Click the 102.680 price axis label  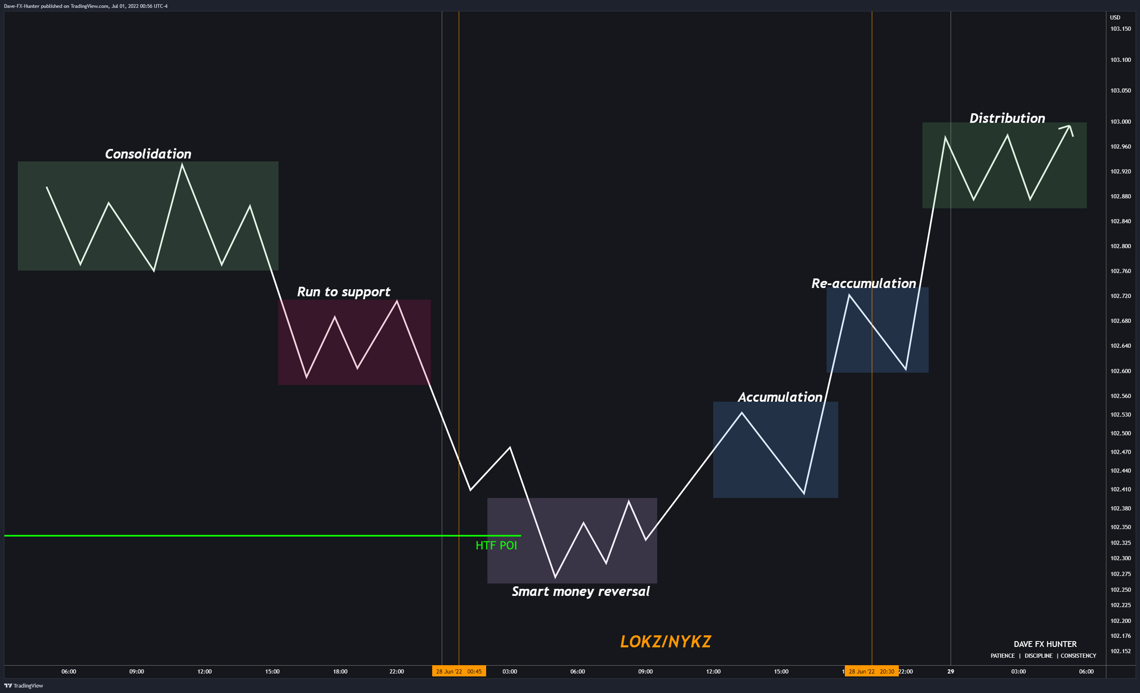[x=1120, y=321]
